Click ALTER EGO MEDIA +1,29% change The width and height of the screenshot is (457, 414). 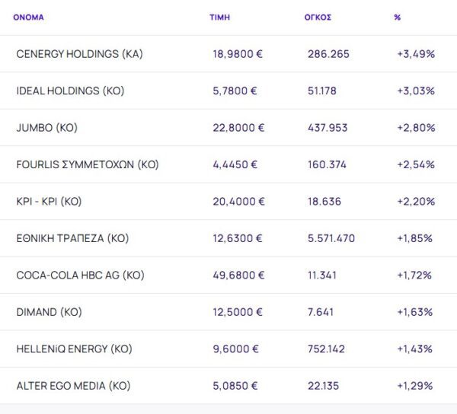[415, 386]
